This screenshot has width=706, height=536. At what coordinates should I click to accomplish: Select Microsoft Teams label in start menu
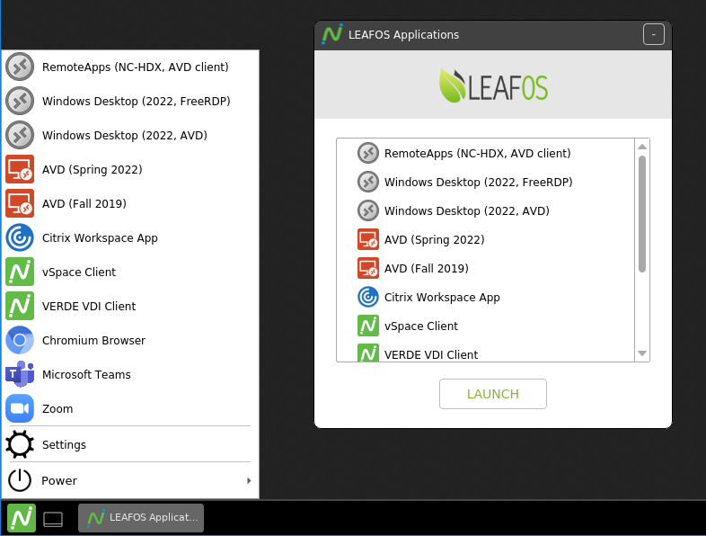point(86,375)
